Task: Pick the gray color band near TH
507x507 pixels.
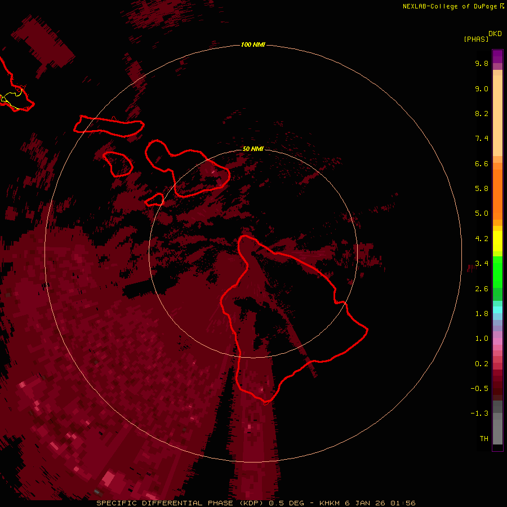Action: (x=497, y=432)
